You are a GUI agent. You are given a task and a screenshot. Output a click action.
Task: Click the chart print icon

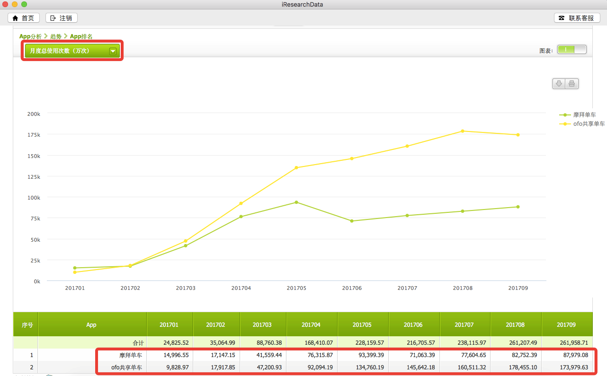(x=571, y=84)
